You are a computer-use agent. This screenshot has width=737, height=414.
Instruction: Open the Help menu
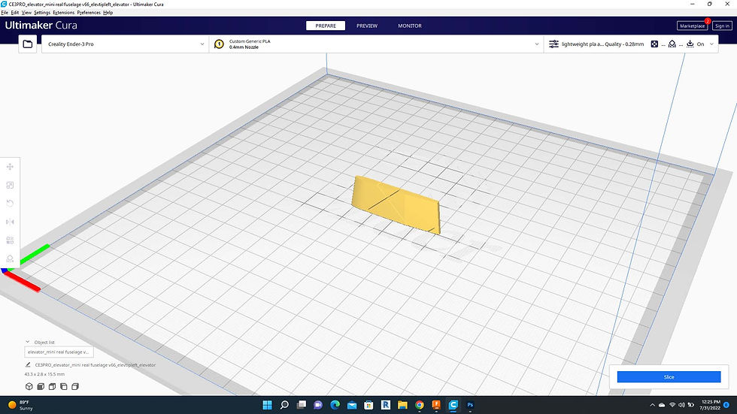(x=108, y=13)
